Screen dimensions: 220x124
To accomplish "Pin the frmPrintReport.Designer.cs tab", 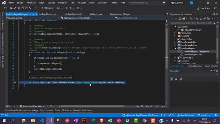I will pos(33,14).
